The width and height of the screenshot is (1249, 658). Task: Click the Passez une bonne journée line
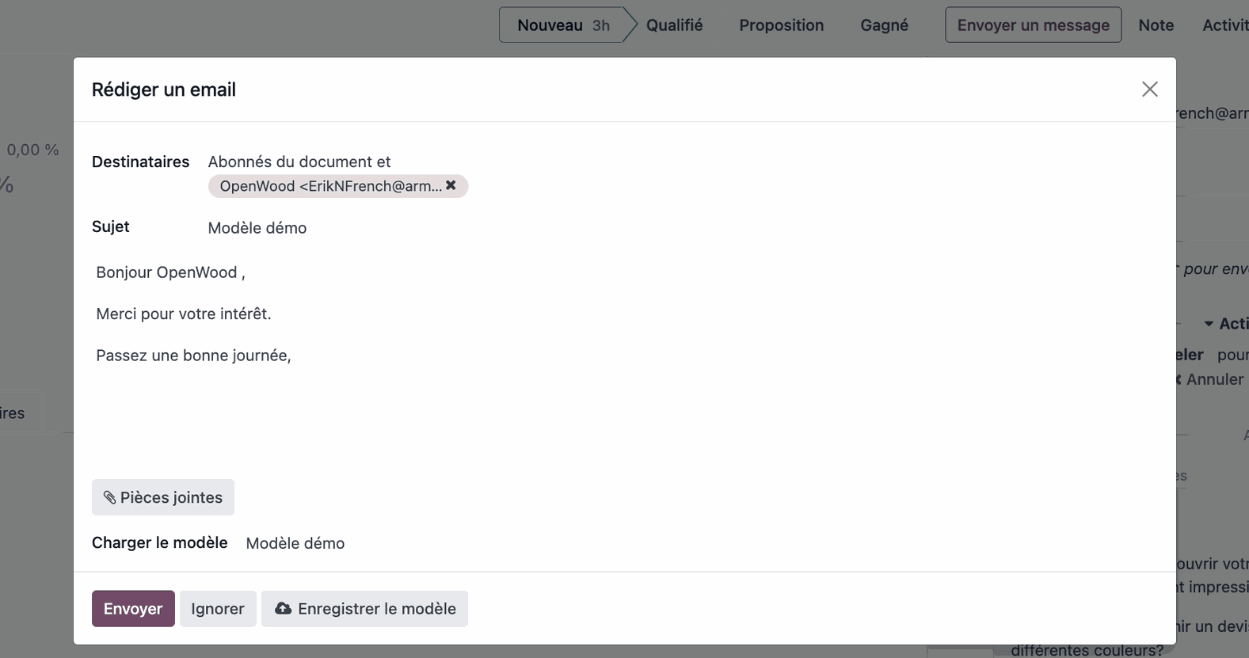click(193, 356)
